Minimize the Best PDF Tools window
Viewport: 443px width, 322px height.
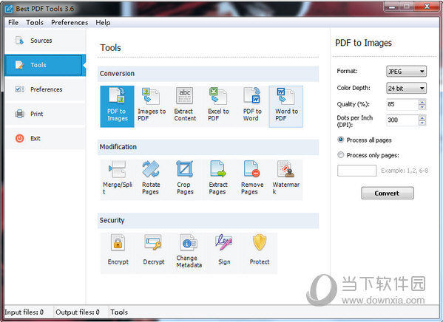(x=392, y=7)
